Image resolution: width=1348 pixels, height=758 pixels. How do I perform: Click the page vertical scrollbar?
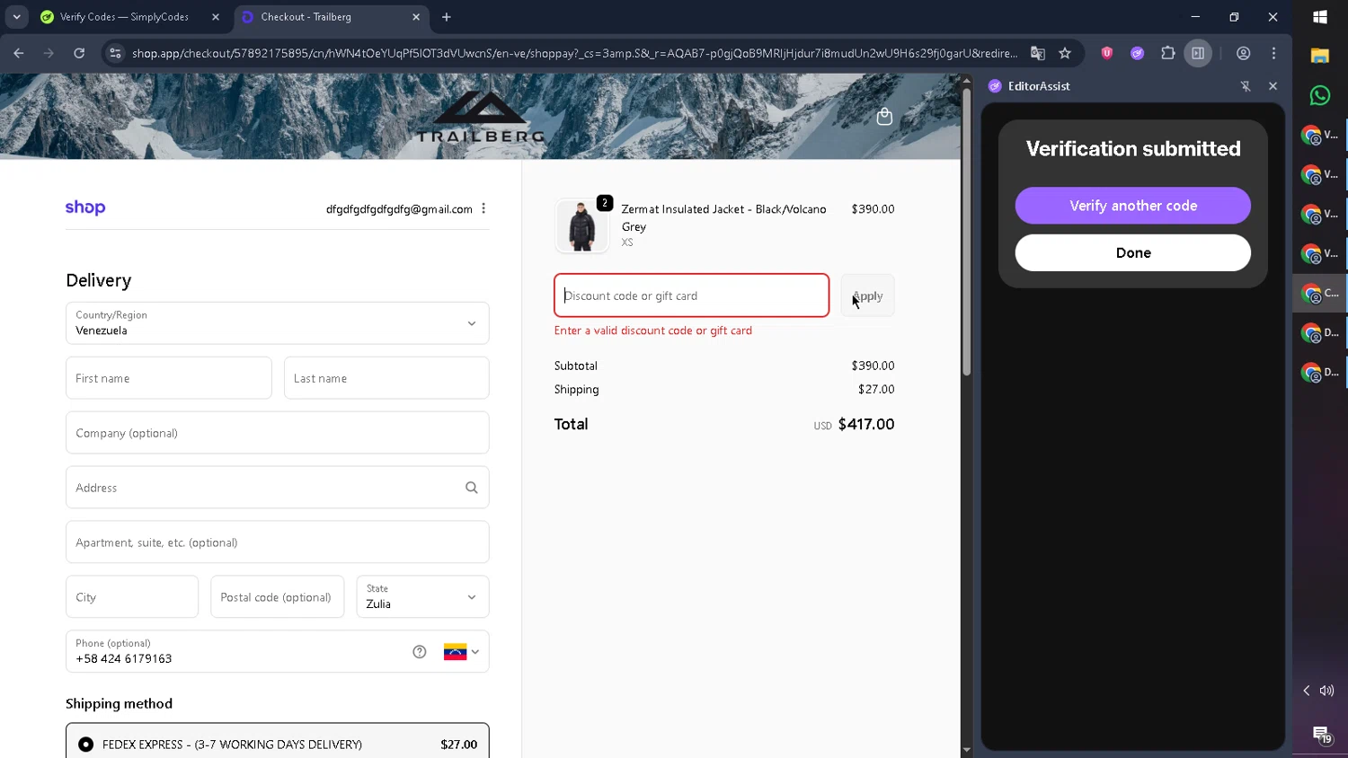coord(966,232)
